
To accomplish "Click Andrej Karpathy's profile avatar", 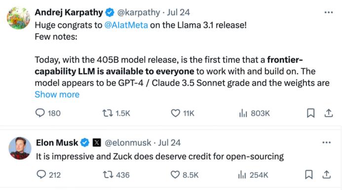I will [18, 18].
